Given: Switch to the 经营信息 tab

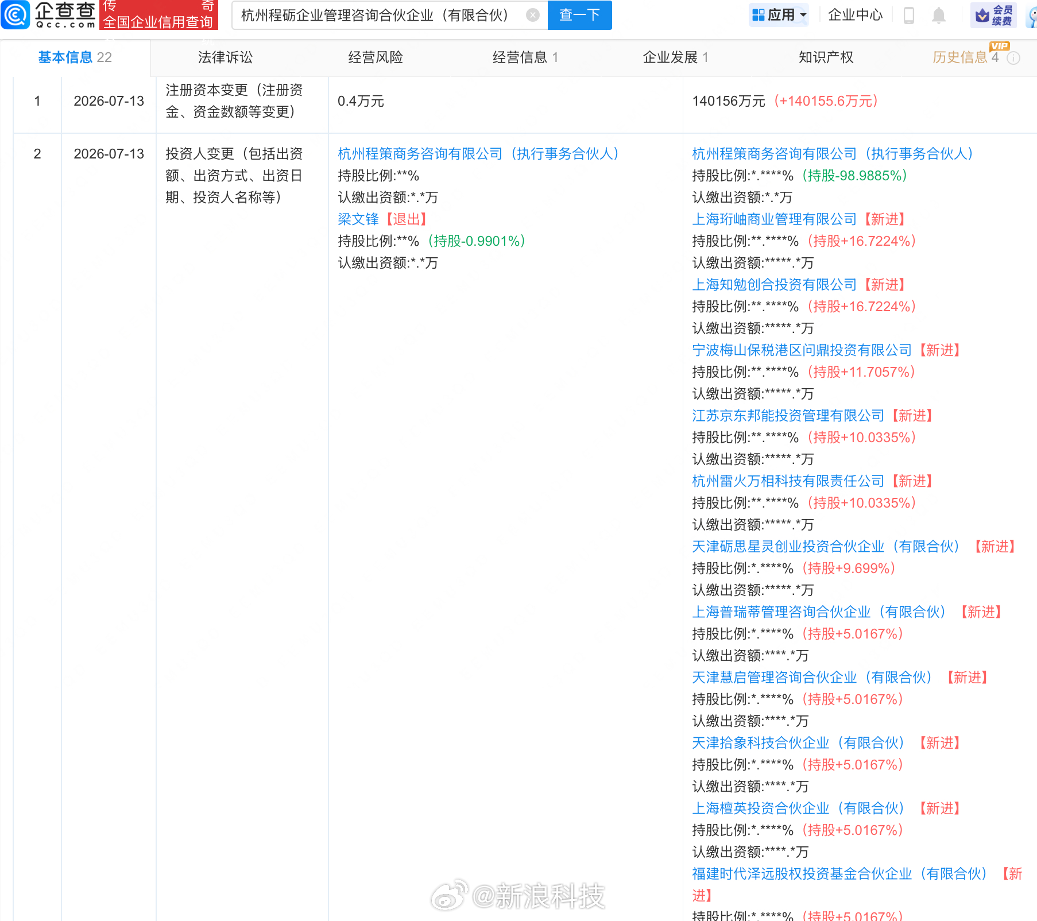Looking at the screenshot, I should [525, 57].
